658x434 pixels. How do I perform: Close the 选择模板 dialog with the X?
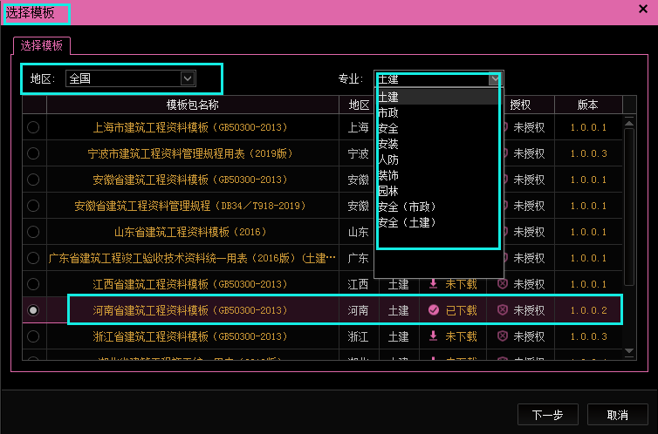643,9
